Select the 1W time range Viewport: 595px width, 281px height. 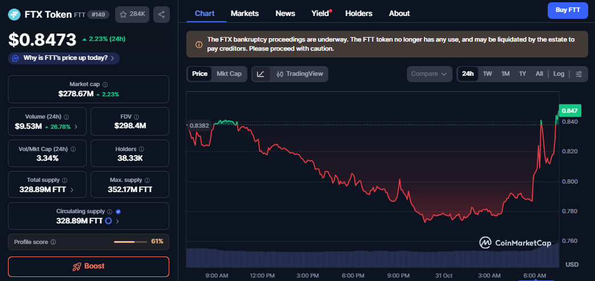[x=487, y=74]
